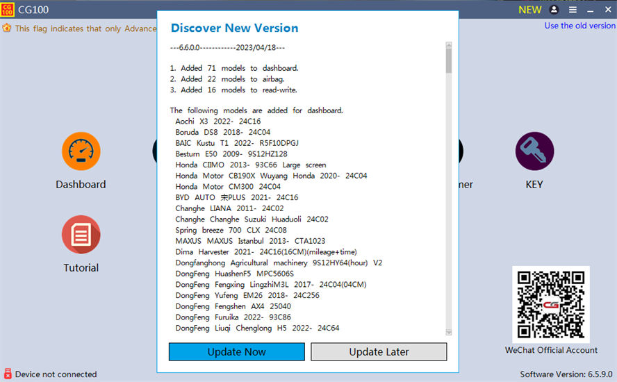Open the Tutorial document icon
Viewport: 617px width, 382px height.
81,235
